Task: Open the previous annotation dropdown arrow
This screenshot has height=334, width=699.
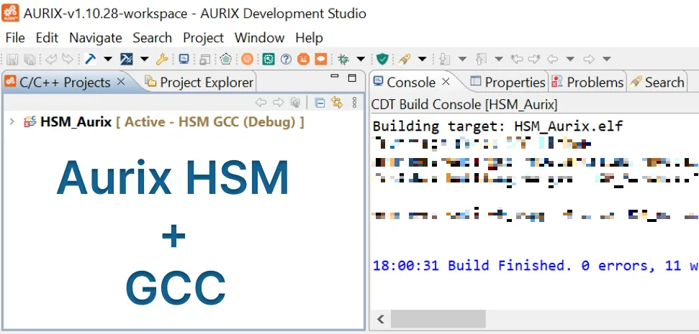Action: (498, 59)
